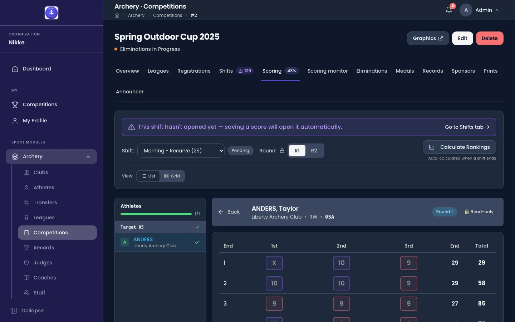This screenshot has height=322, width=515.
Task: Click the Graphics button
Action: 428,38
